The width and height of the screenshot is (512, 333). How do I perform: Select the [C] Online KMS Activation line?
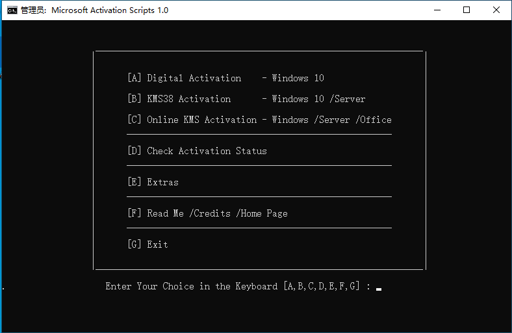[x=260, y=120]
